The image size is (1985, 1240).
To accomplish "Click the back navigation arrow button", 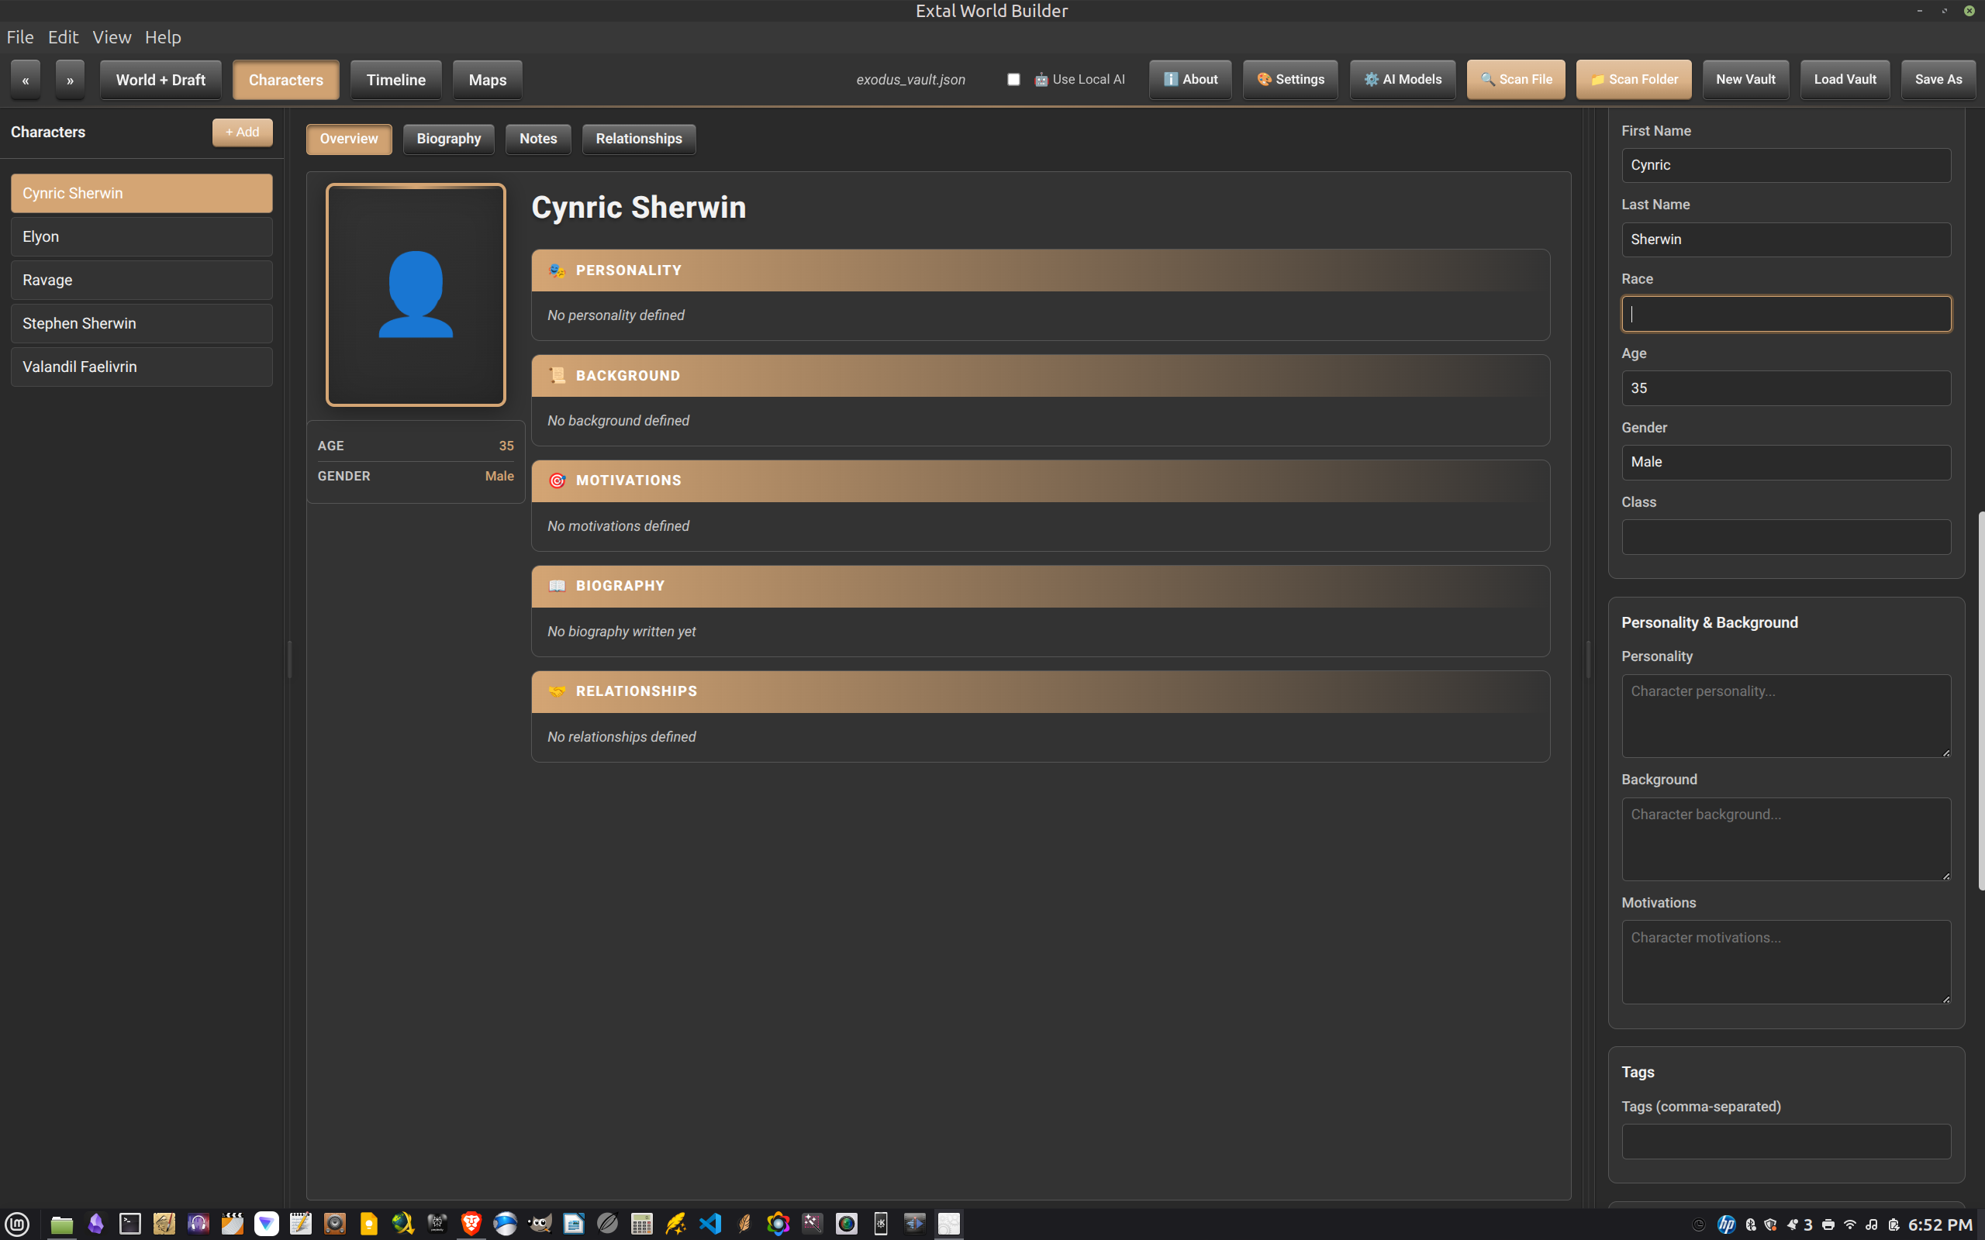I will click(26, 80).
